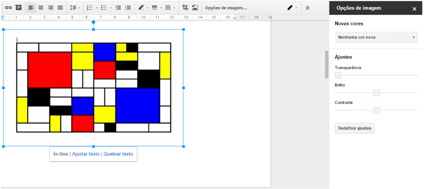This screenshot has height=189, width=426.
Task: Open 'Opções de imagem...' in toolbar
Action: coord(226,8)
